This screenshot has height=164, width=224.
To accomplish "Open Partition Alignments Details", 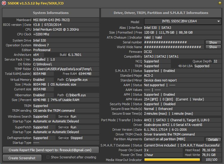I will 213,139.
